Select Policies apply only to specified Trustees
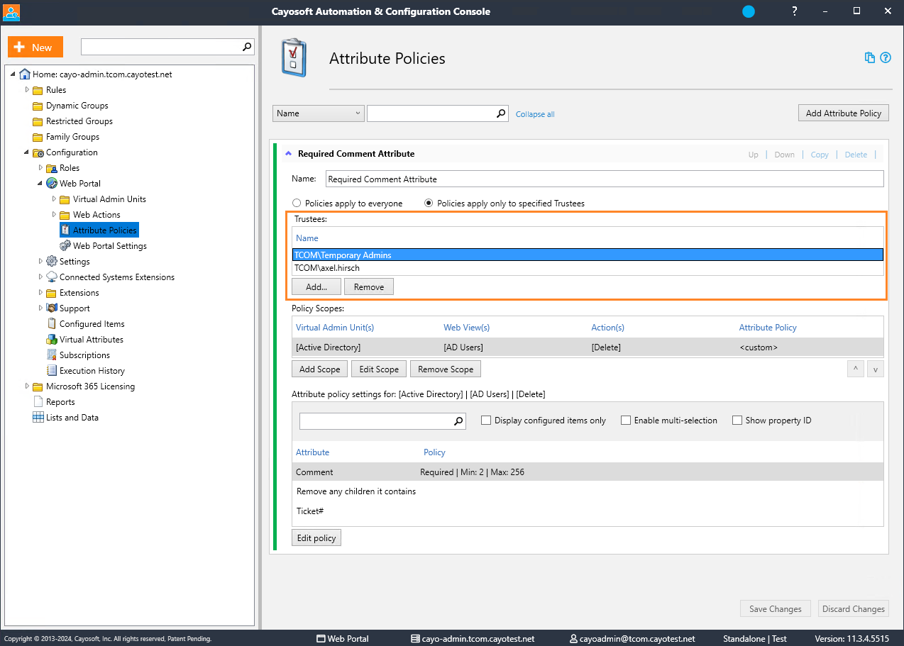 (429, 204)
